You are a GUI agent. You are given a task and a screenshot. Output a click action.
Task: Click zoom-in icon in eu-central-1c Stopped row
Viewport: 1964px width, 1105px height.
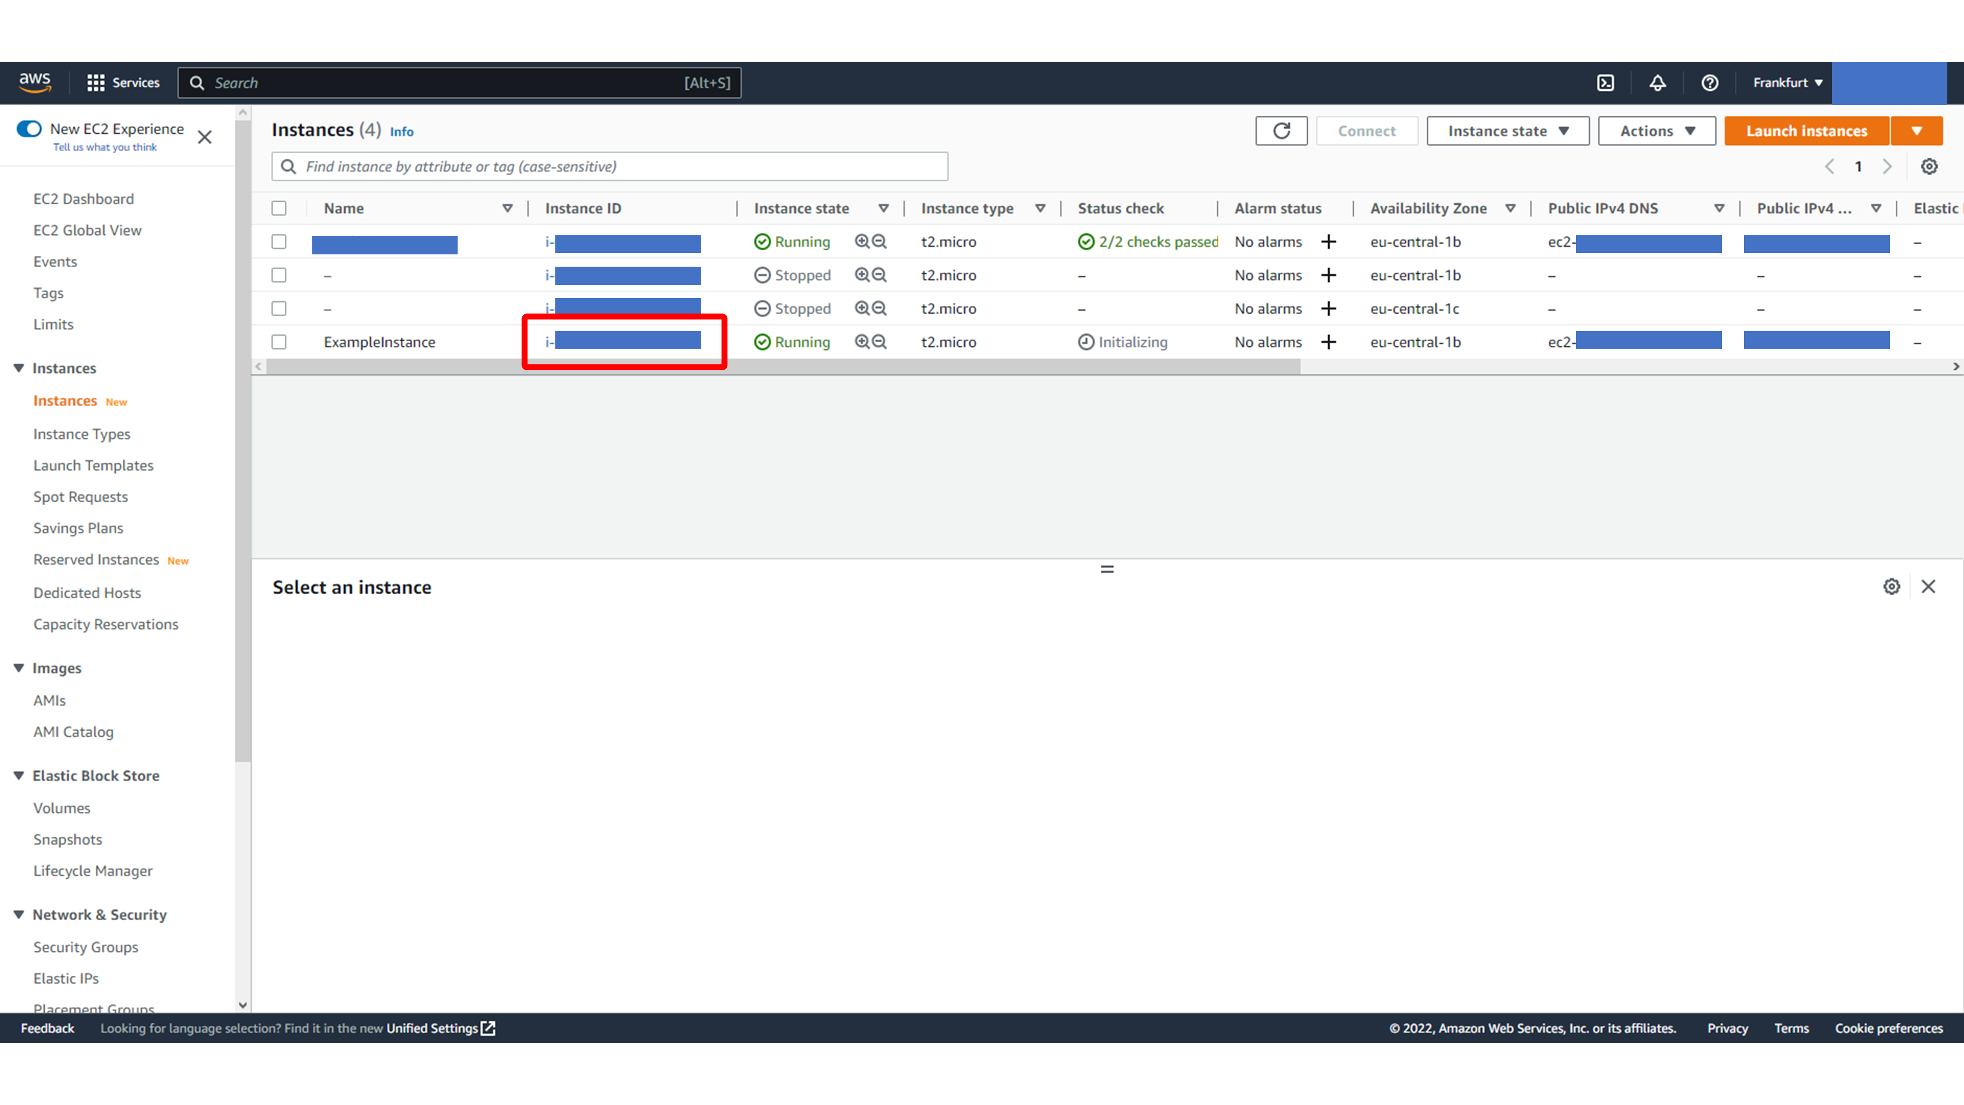click(862, 308)
